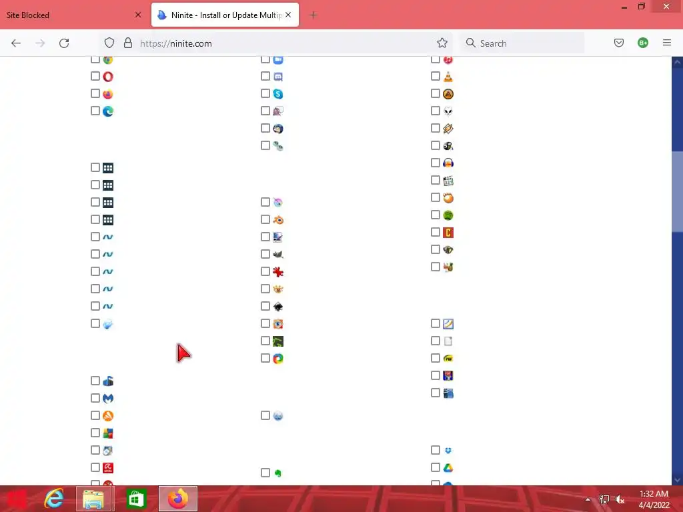The width and height of the screenshot is (683, 512).
Task: Click the Evernote elephant icon
Action: pos(278,473)
